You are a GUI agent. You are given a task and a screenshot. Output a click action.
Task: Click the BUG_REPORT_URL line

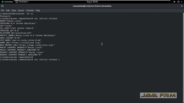pyautogui.click(x=27, y=45)
